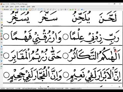Click the ACDSee app icon in the title bar
The image size is (123, 92).
1,4
